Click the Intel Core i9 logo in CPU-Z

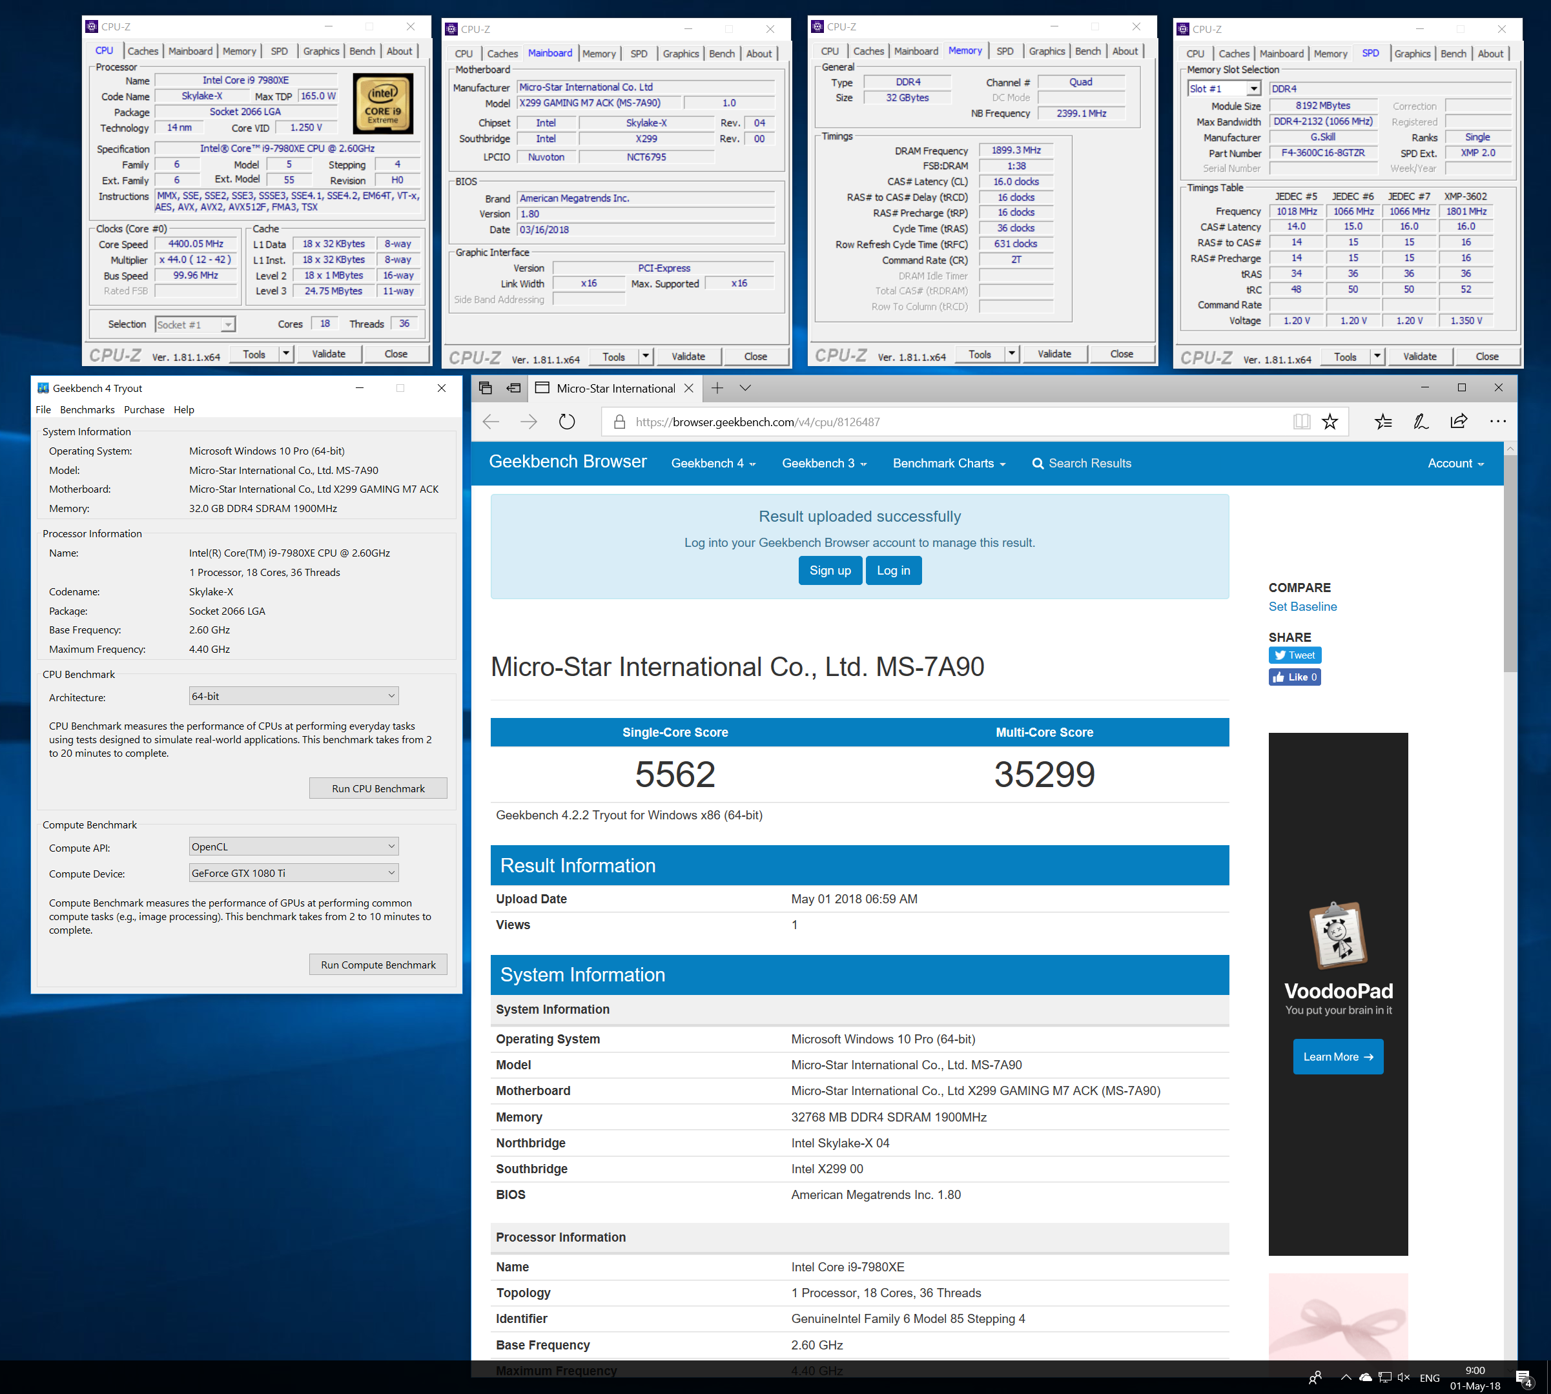click(x=383, y=104)
